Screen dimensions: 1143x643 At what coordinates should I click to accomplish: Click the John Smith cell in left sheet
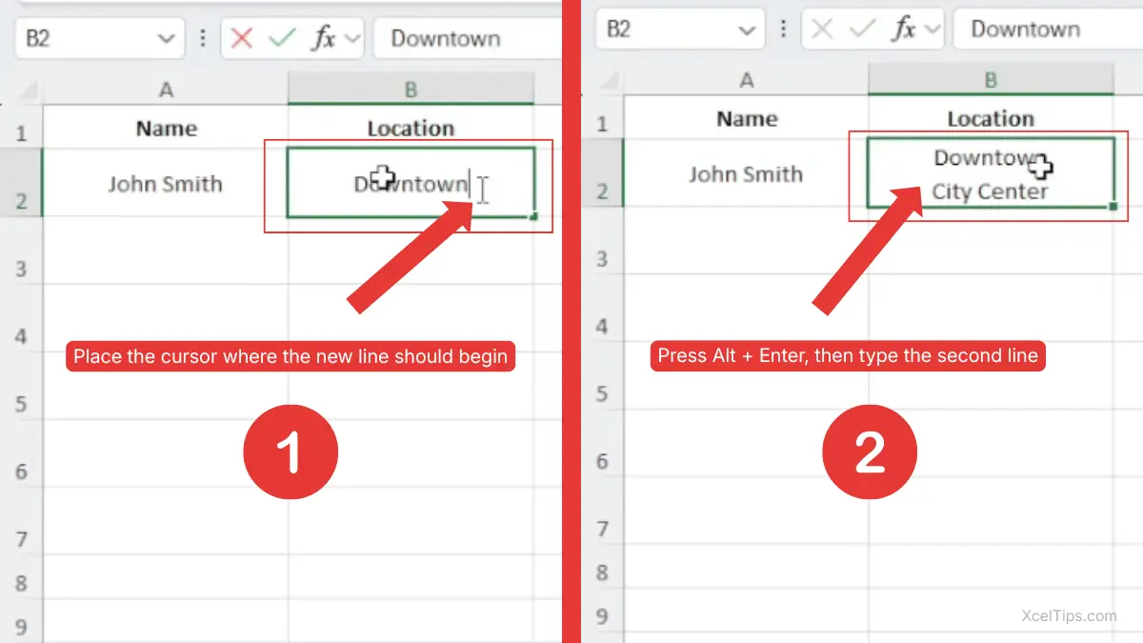point(165,183)
